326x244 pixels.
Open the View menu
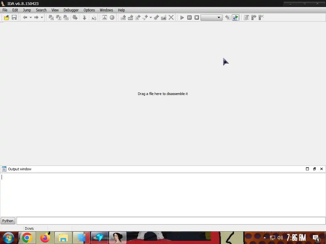click(x=55, y=10)
